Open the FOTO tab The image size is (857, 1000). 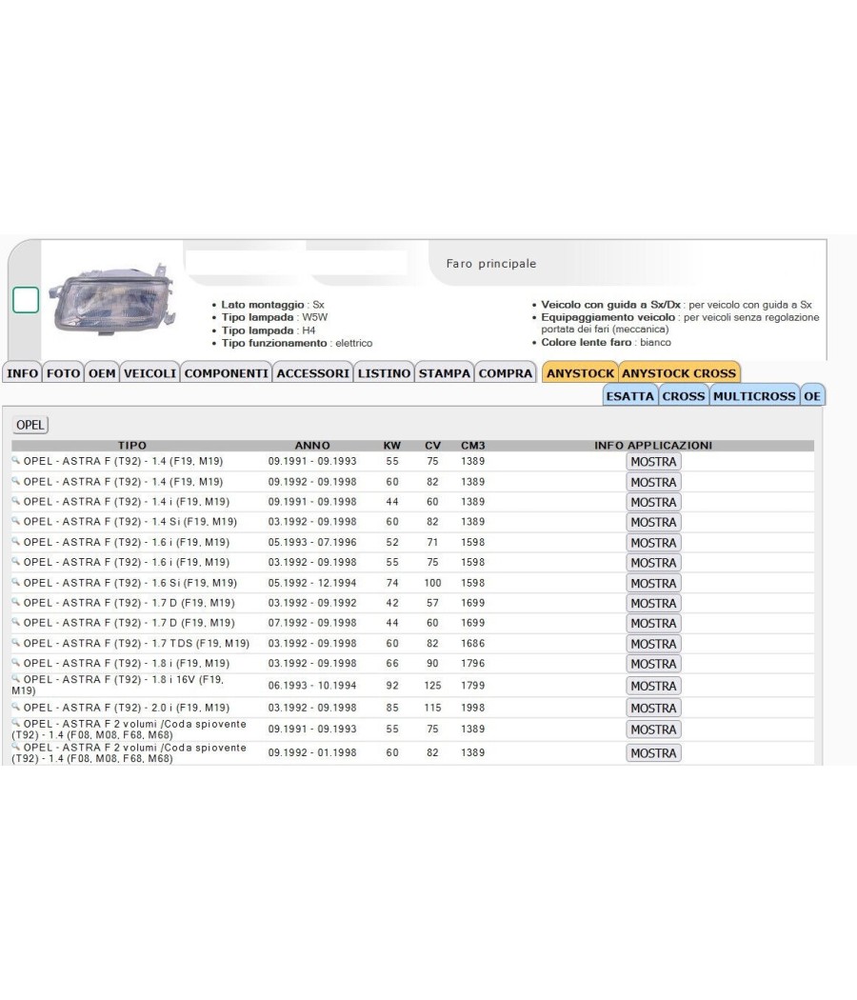click(63, 373)
